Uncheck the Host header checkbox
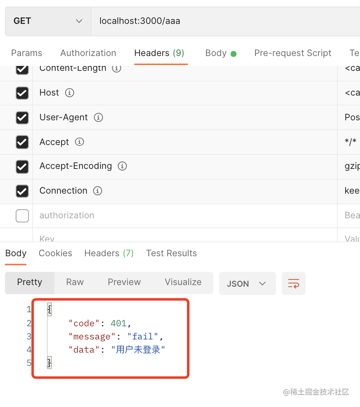The image size is (360, 407). pos(22,93)
